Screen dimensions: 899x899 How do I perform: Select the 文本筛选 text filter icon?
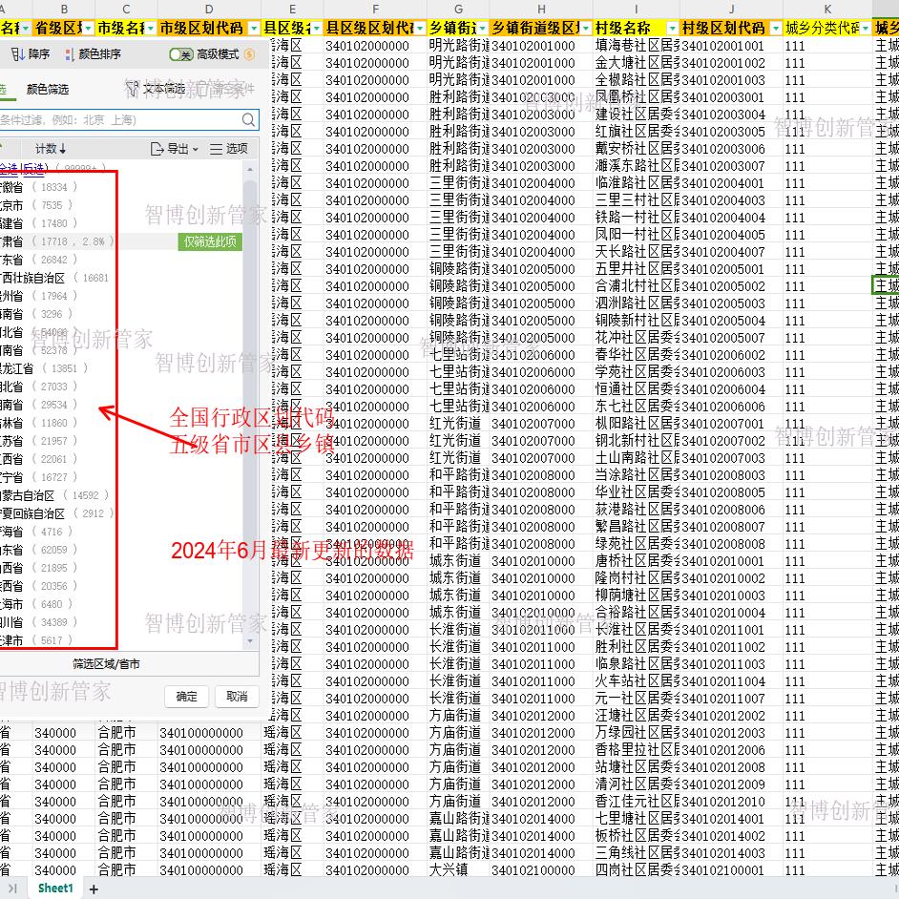point(134,87)
